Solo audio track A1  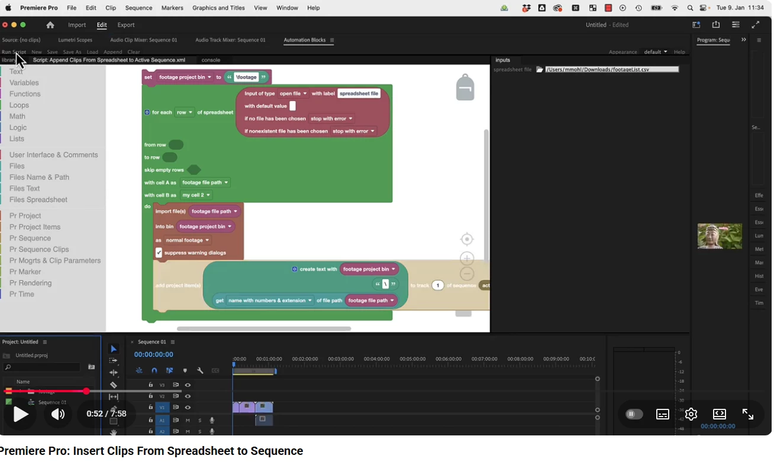(x=200, y=421)
